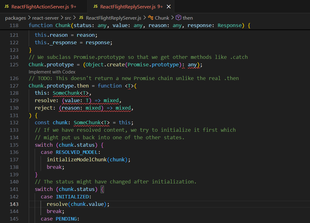Expand the 'src' breadcrumb folder
The width and height of the screenshot is (310, 223).
click(68, 18)
